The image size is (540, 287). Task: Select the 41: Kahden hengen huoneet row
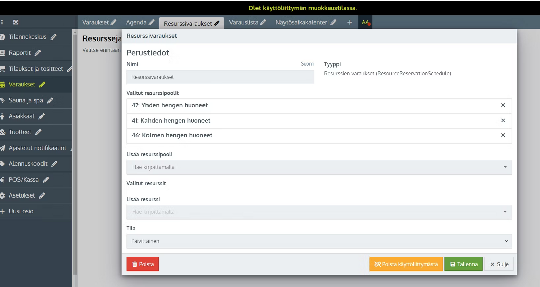click(319, 121)
